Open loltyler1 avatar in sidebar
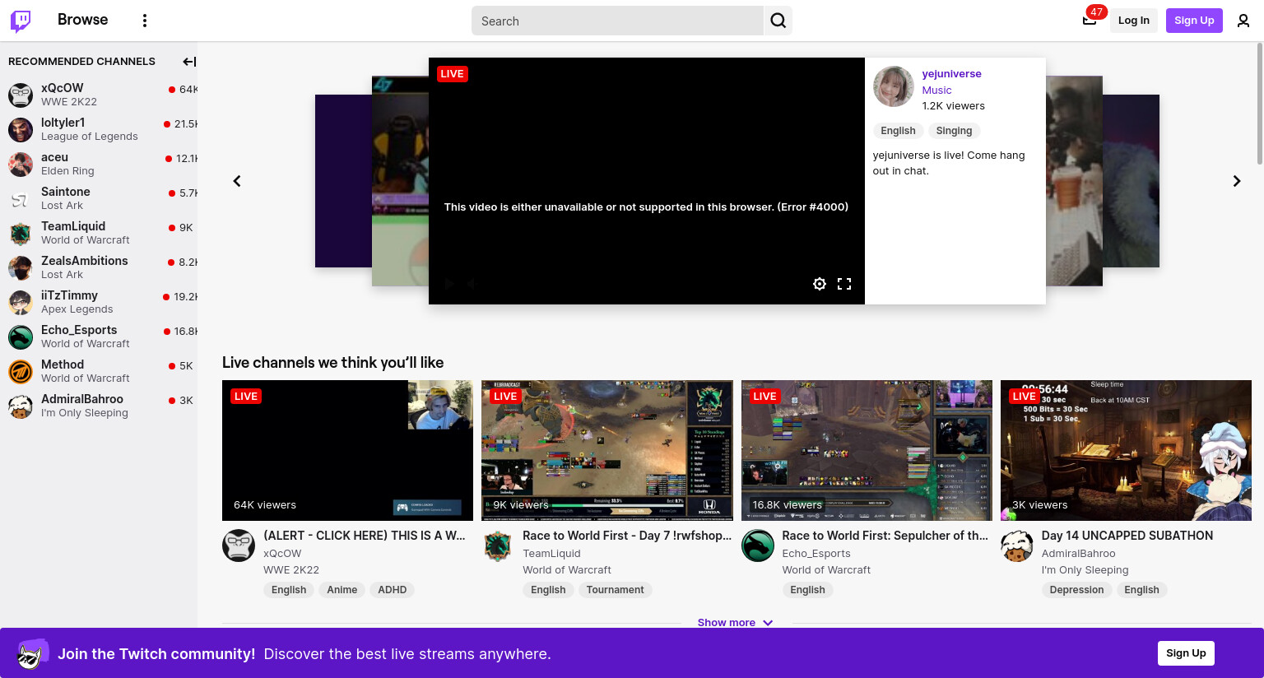 [21, 129]
